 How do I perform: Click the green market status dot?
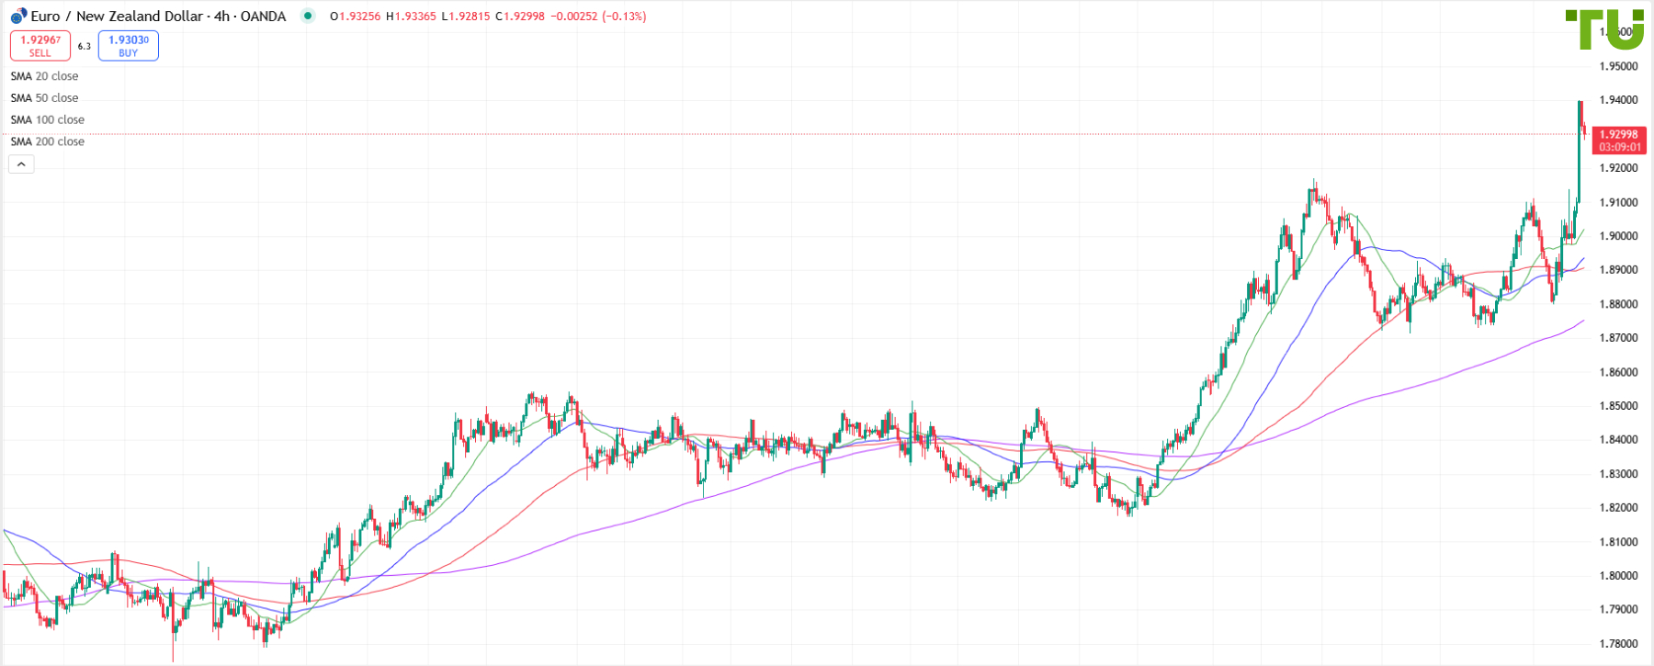[308, 17]
